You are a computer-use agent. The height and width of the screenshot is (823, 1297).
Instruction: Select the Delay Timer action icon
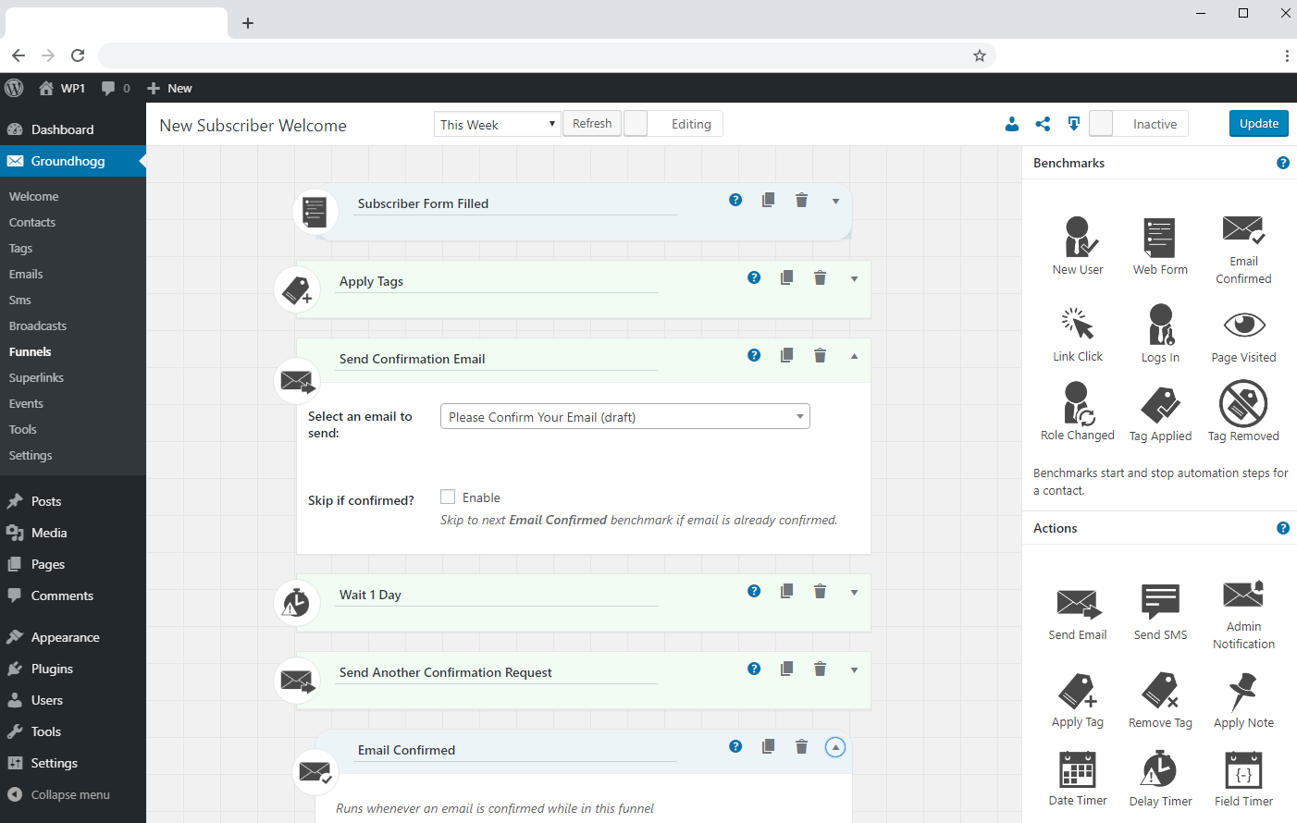(1160, 769)
